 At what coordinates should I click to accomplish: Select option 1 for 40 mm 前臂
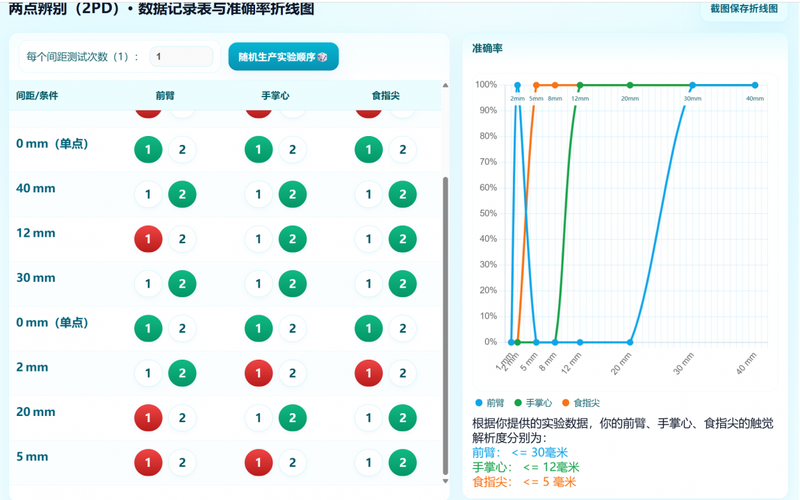tap(148, 194)
